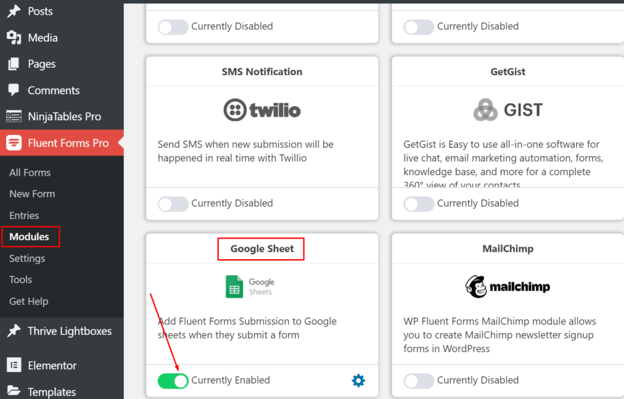
Task: Click the Elementor icon
Action: point(14,365)
